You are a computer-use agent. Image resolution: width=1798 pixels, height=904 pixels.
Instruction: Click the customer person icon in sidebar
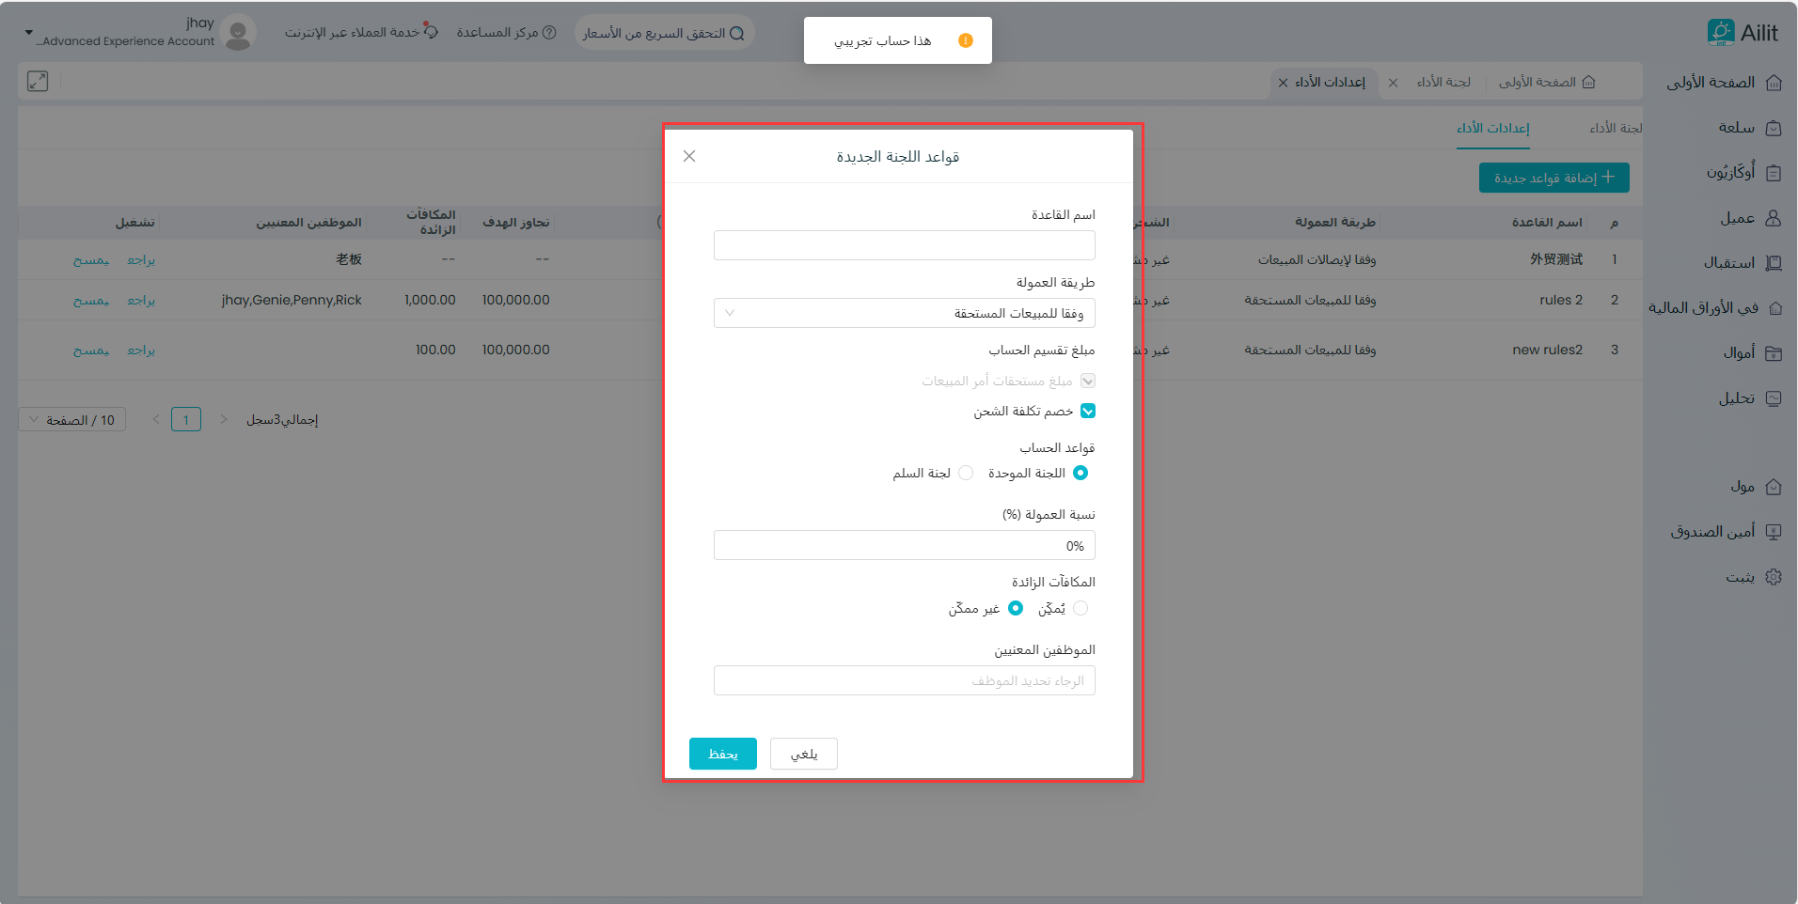point(1774,218)
